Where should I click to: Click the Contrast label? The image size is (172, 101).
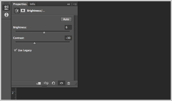coord(19,38)
